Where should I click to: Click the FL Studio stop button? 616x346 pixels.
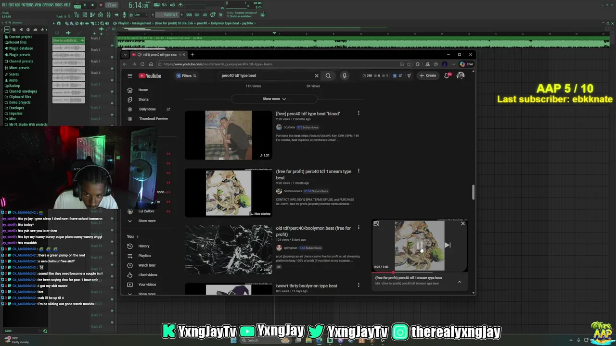pos(92,5)
